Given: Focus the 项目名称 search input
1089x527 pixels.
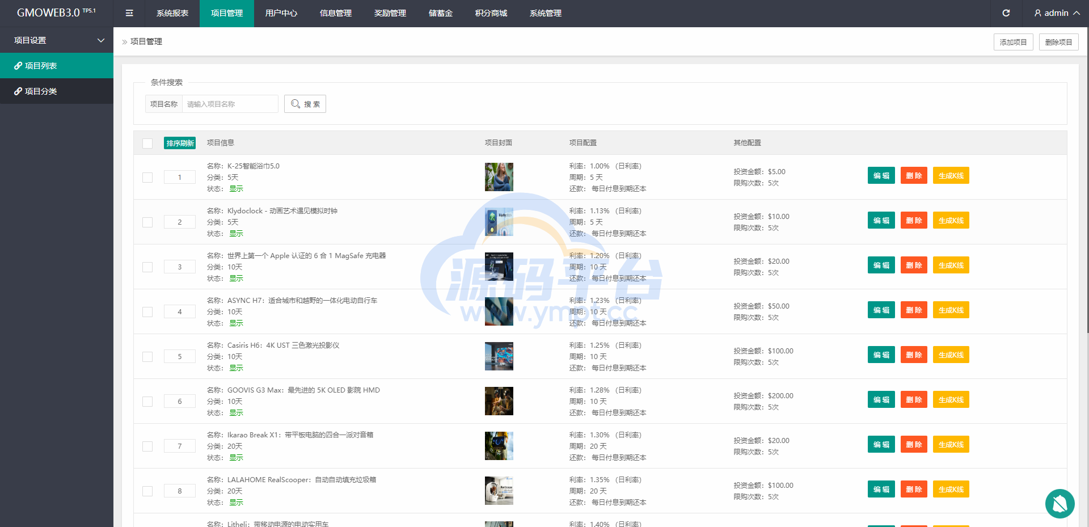Looking at the screenshot, I should tap(230, 104).
